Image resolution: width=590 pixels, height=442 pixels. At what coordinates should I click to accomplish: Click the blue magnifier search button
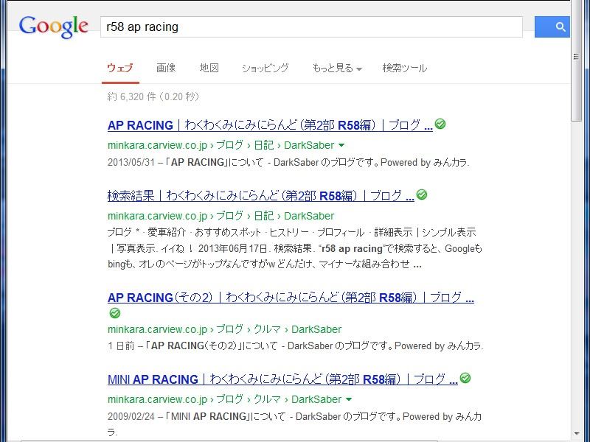point(552,27)
